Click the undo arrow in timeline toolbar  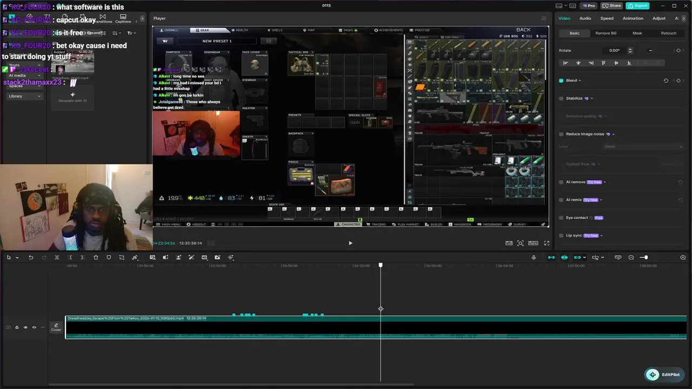31,257
